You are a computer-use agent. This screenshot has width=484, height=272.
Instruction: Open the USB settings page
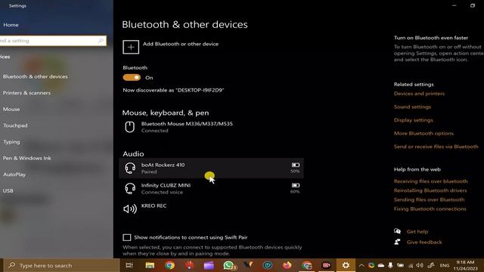pos(8,191)
